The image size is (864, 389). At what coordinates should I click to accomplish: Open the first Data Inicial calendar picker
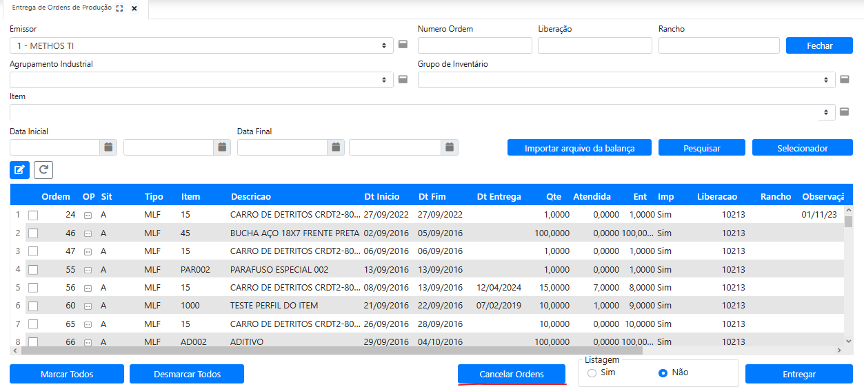click(x=108, y=147)
